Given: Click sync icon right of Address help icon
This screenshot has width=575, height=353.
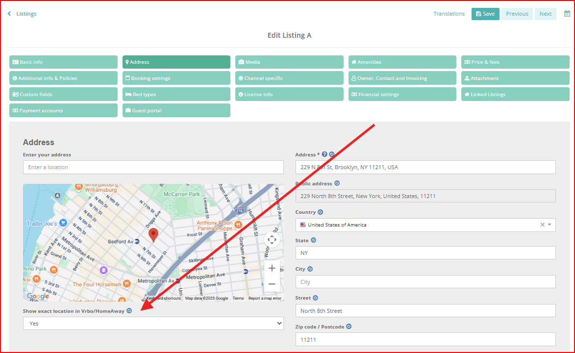Looking at the screenshot, I should click(x=331, y=154).
